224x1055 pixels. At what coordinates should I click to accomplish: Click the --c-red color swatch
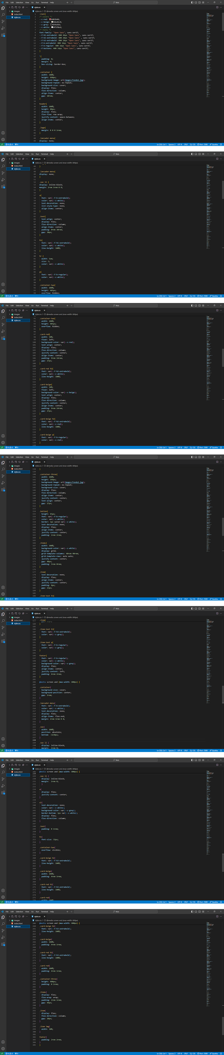tap(50, 19)
